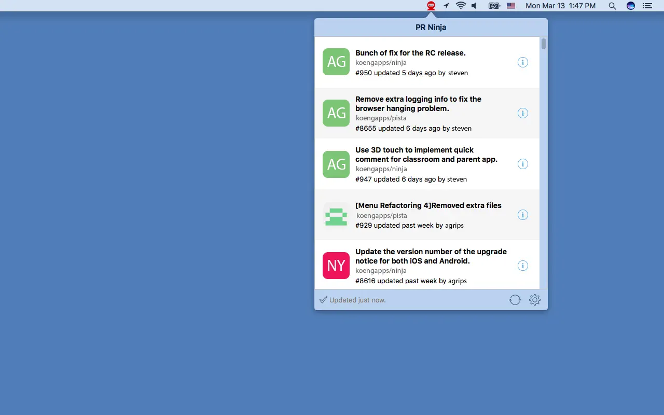Click the AG avatar on the RC release PR

click(x=336, y=62)
